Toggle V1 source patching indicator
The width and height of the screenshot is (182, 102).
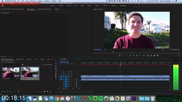[x=61, y=76]
